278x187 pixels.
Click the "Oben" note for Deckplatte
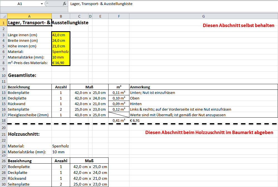(135, 98)
